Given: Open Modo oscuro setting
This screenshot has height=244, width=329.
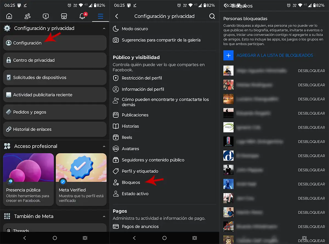Looking at the screenshot, I should pyautogui.click(x=135, y=29).
